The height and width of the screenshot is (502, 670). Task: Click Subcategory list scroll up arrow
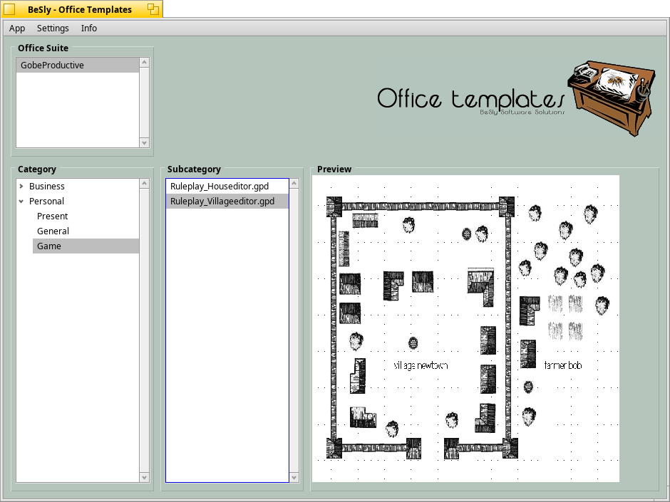click(294, 184)
